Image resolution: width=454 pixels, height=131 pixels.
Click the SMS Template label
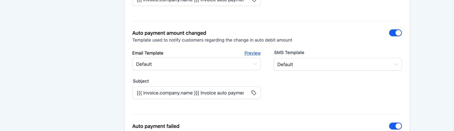click(x=289, y=53)
